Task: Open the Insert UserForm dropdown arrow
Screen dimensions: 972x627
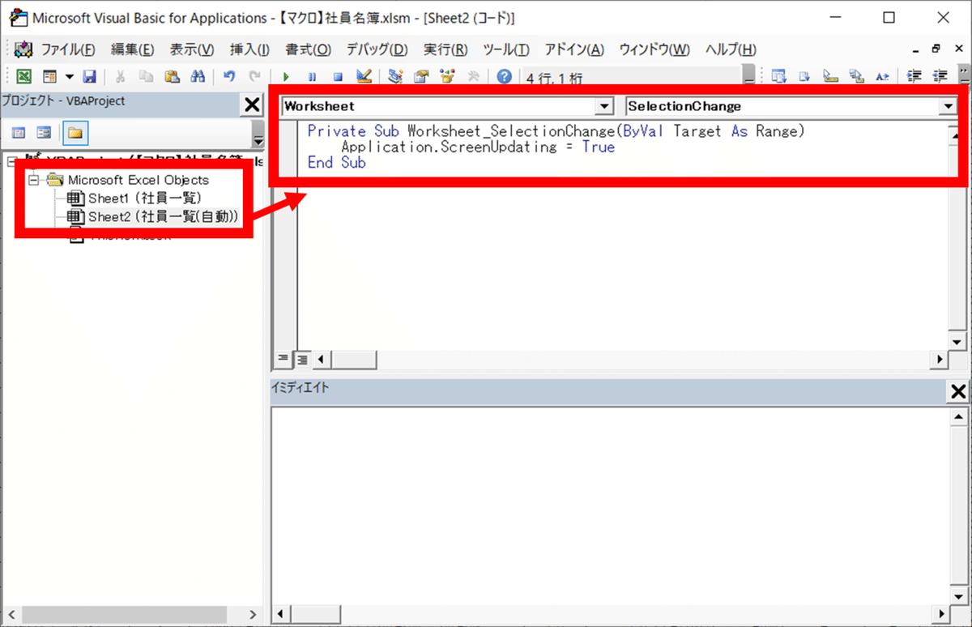Action: (69, 77)
